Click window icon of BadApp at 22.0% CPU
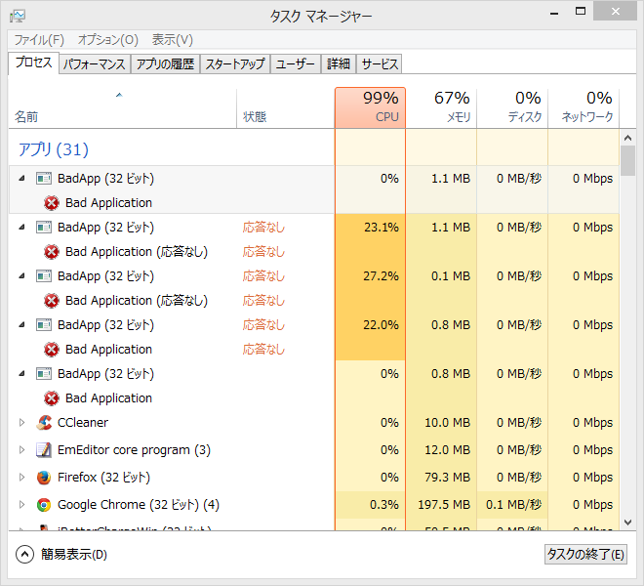 point(44,325)
